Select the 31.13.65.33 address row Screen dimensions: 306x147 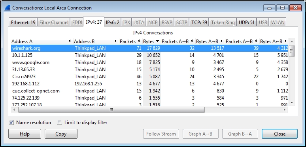pyautogui.click(x=150, y=70)
